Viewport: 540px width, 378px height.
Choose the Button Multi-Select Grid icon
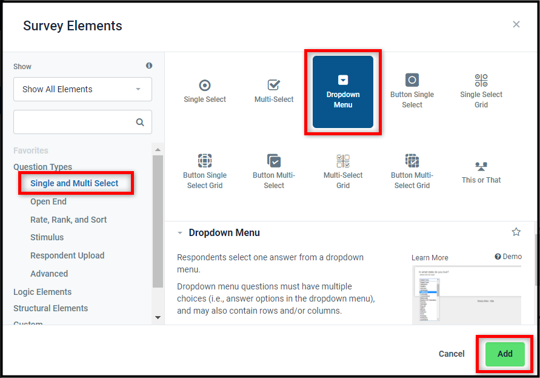[412, 161]
